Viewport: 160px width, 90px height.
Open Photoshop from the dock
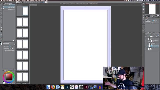(67, 87)
